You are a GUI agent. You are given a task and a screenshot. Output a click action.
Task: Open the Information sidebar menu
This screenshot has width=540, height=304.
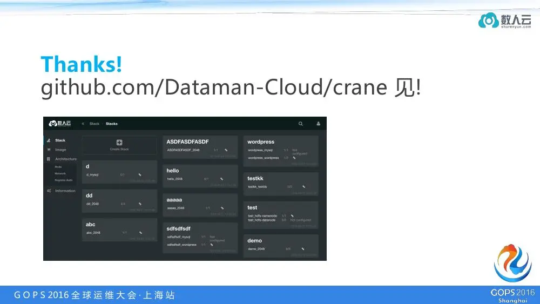(65, 191)
